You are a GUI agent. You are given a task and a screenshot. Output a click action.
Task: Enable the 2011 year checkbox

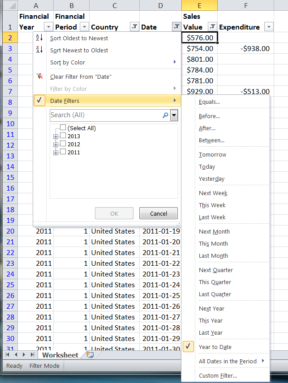pyautogui.click(x=63, y=152)
